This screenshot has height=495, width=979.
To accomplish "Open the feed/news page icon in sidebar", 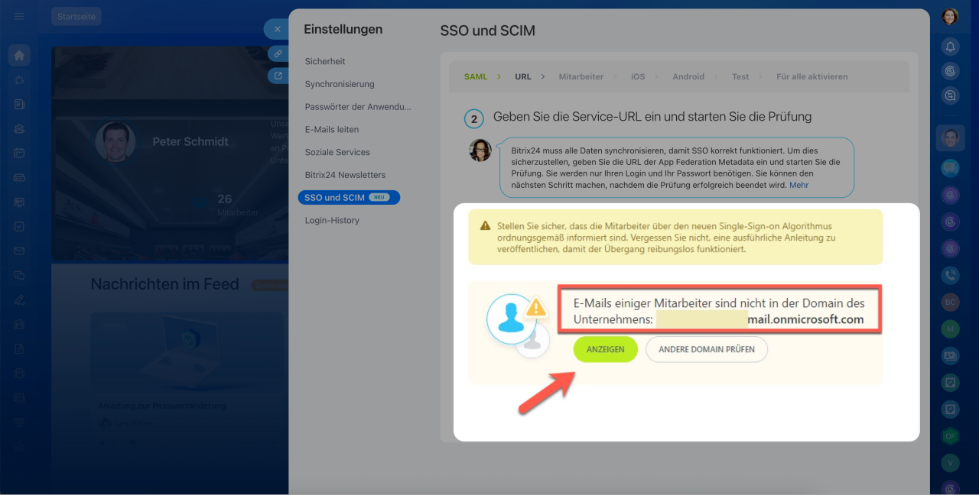I will click(x=19, y=104).
